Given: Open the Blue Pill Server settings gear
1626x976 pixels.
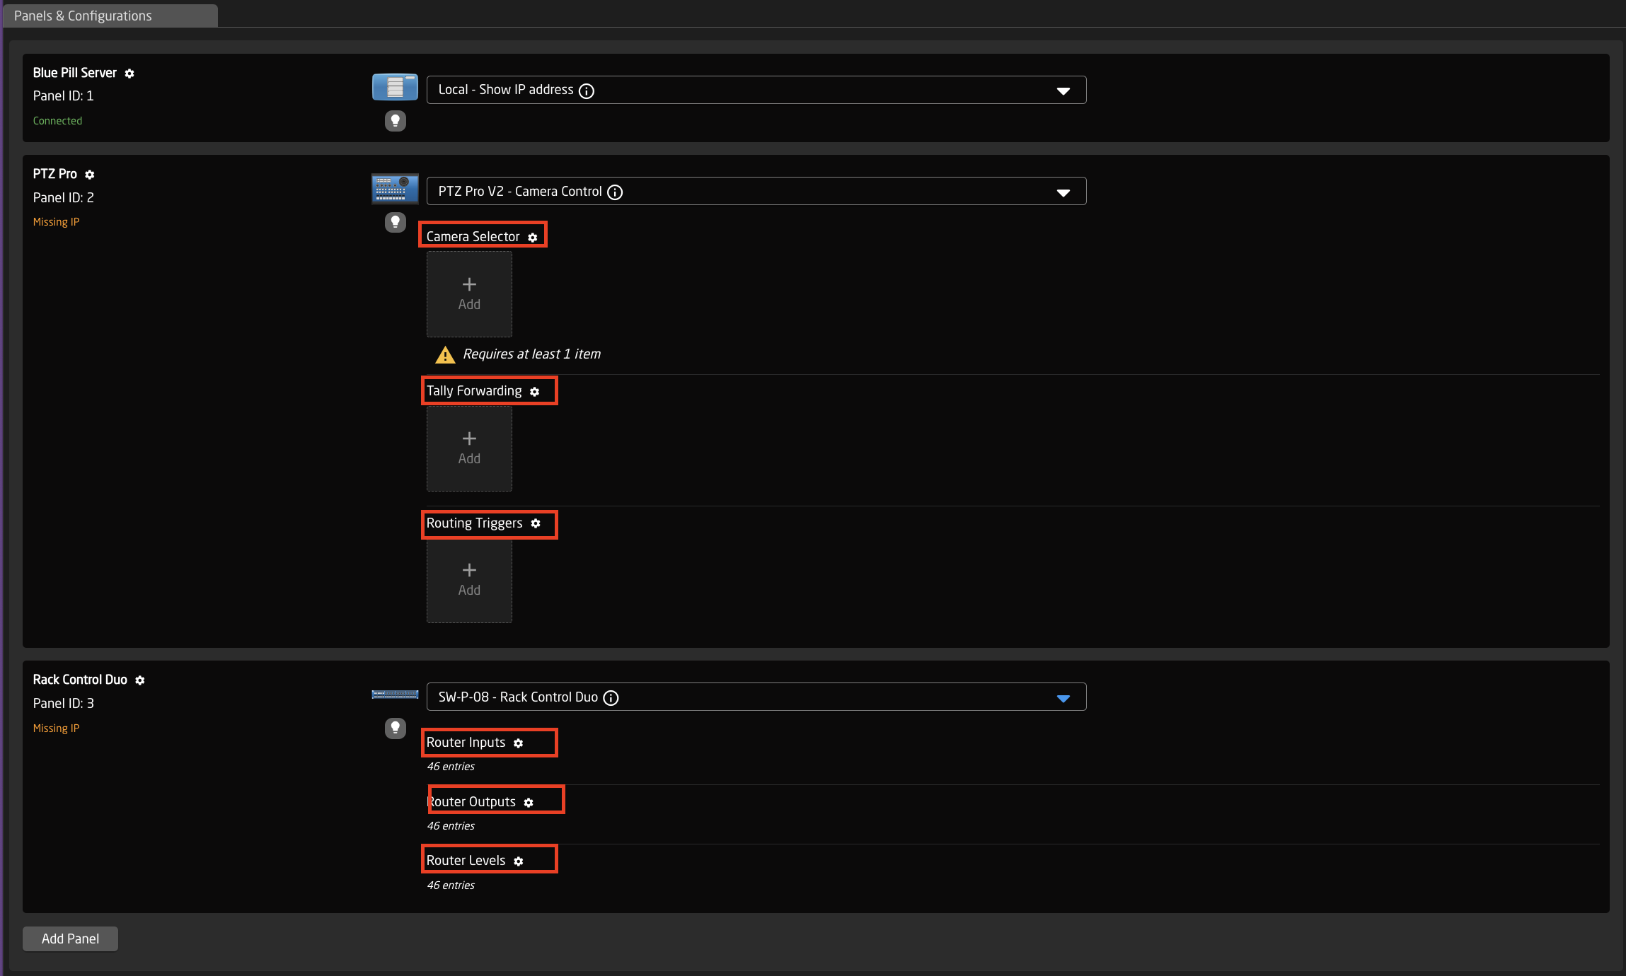Looking at the screenshot, I should pos(129,74).
